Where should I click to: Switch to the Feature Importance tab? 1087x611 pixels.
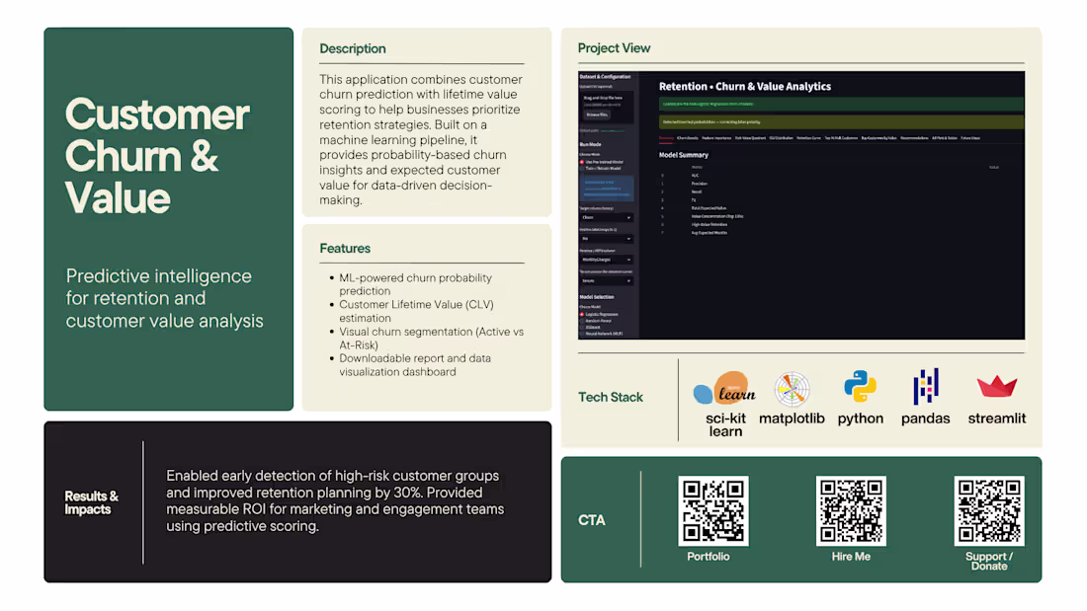point(719,139)
